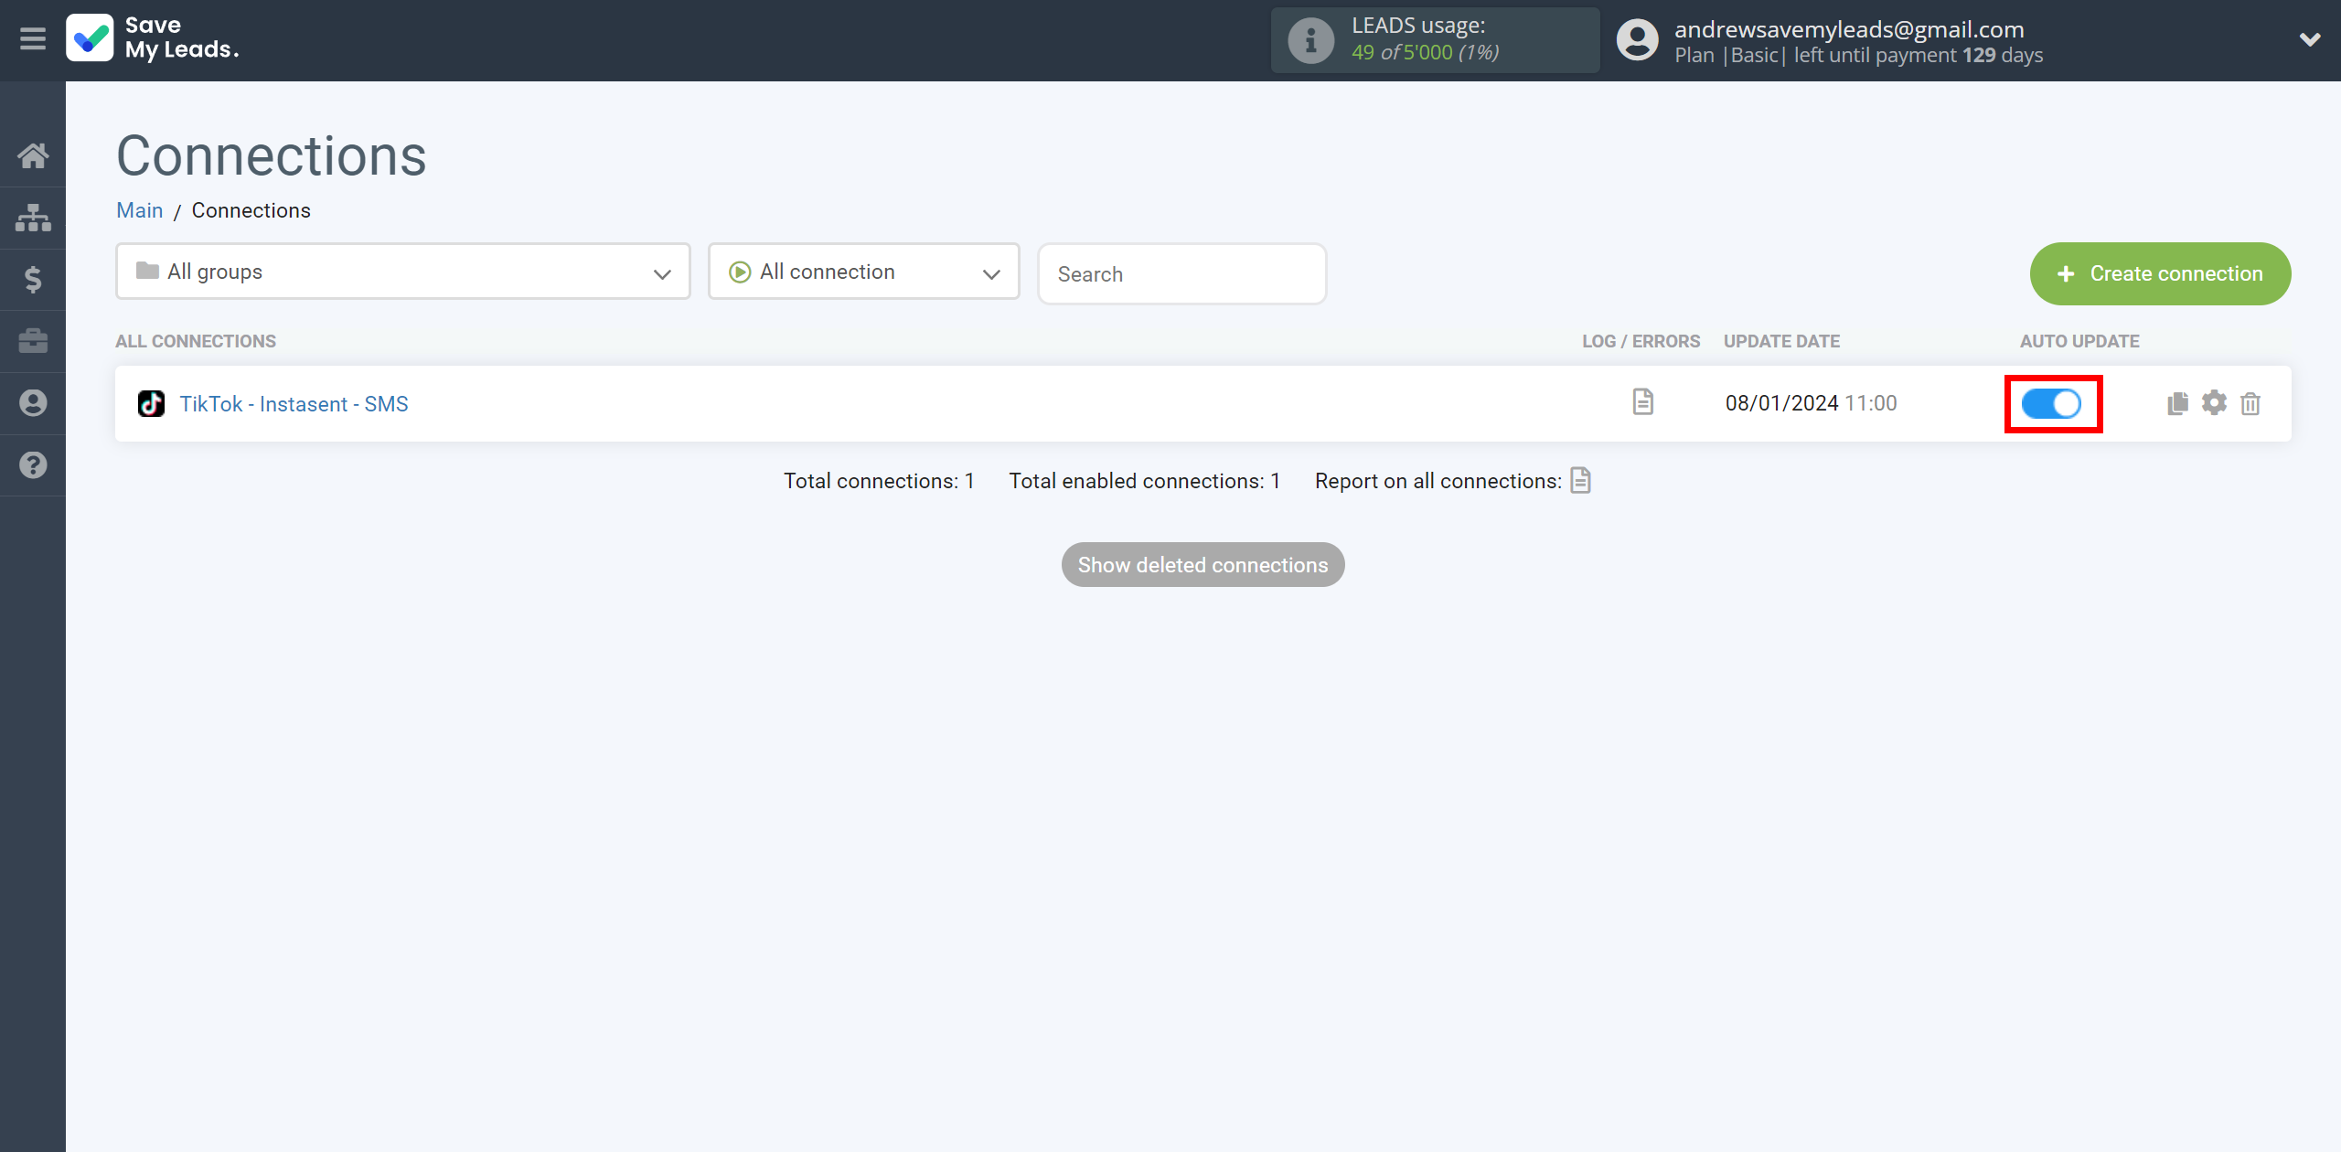Click the report on all connections icon
This screenshot has width=2341, height=1152.
(1581, 481)
